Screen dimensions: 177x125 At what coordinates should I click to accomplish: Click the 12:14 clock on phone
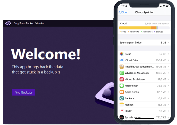(124, 6)
